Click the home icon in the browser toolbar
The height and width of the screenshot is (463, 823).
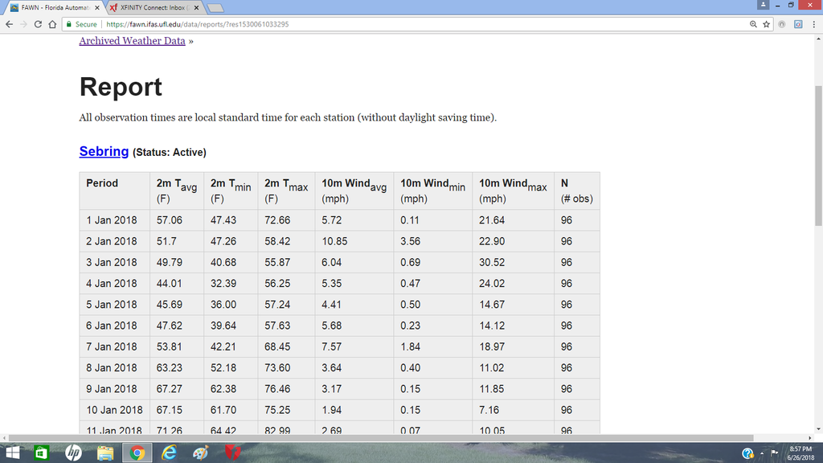click(x=51, y=24)
